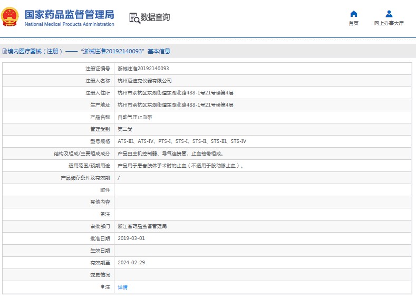Click the 生产地址 row label
This screenshot has width=416, height=297.
(x=100, y=105)
